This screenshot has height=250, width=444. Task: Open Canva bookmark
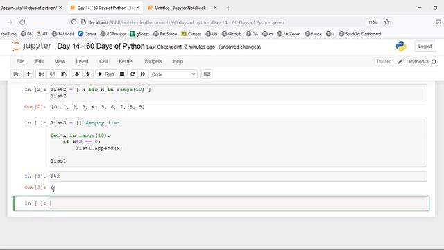point(87,34)
